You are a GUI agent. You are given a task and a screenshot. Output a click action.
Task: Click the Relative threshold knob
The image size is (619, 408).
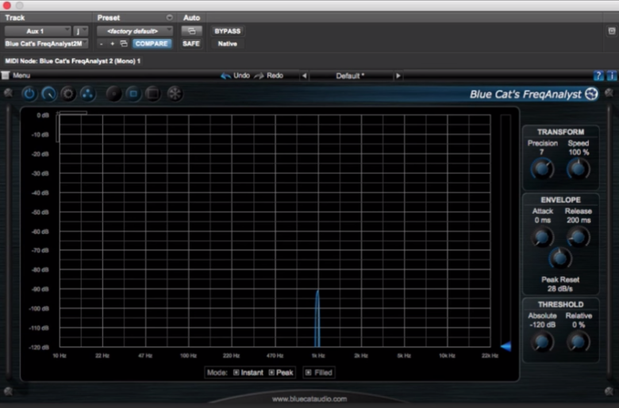pos(579,342)
